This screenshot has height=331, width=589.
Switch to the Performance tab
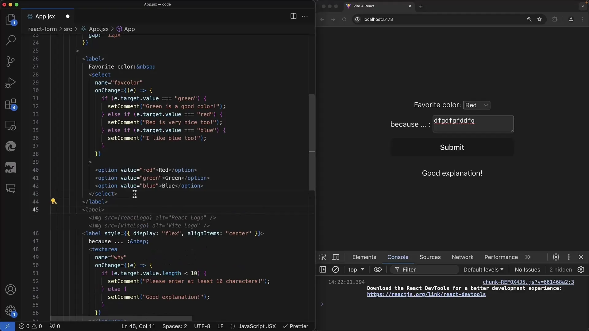click(x=501, y=257)
